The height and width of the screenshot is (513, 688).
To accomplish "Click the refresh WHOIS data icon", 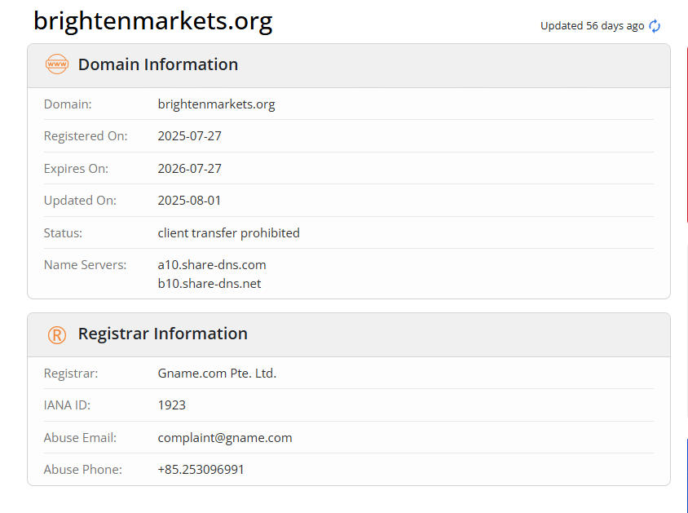I will [655, 26].
